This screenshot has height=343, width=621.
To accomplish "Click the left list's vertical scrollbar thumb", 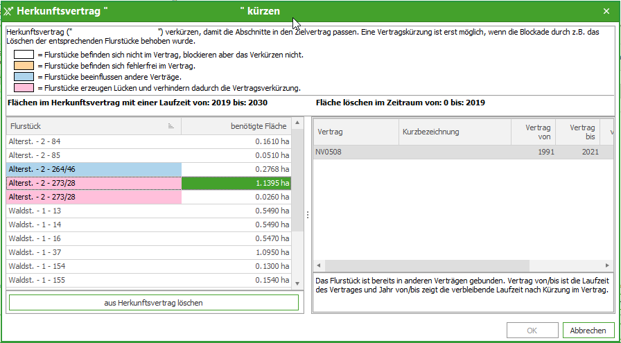I will pos(297,180).
